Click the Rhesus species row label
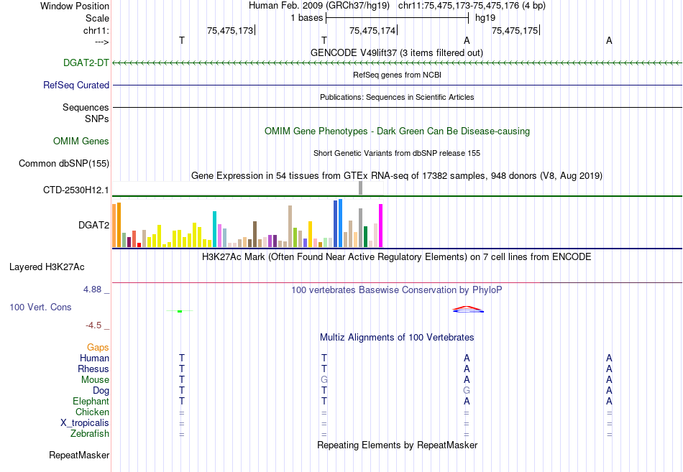683x472 pixels. click(93, 369)
